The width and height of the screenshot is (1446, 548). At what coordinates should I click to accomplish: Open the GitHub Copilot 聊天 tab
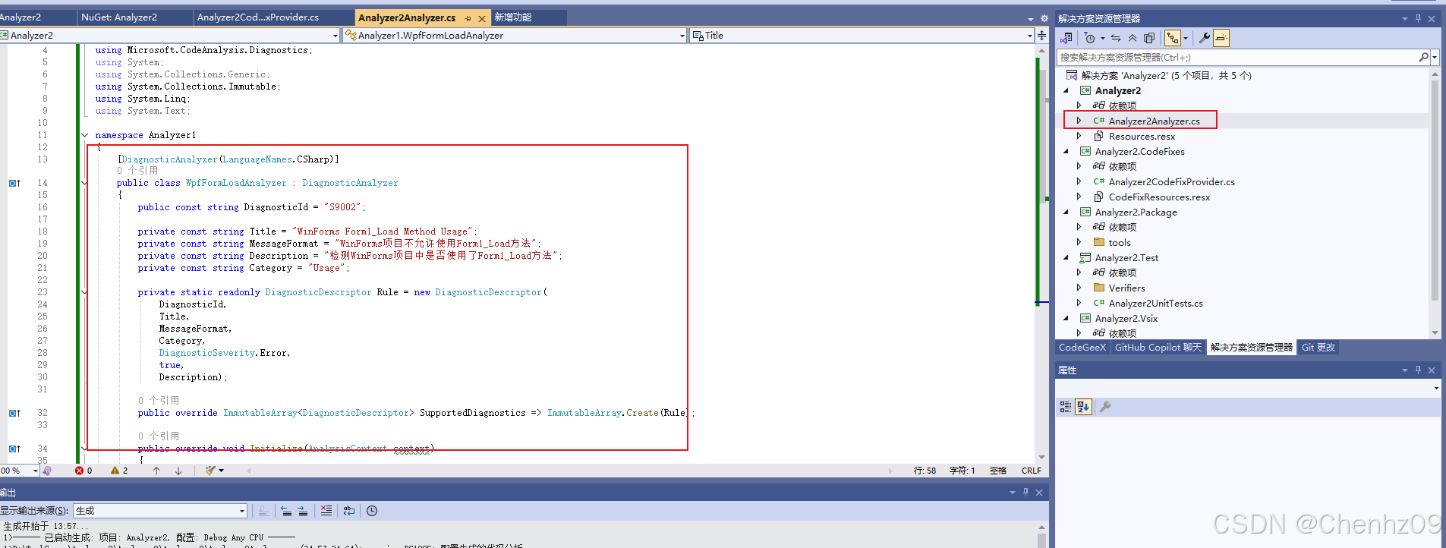click(x=1158, y=348)
